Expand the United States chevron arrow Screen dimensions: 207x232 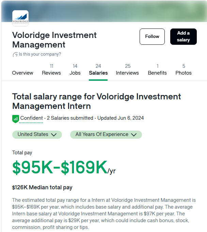[54, 135]
